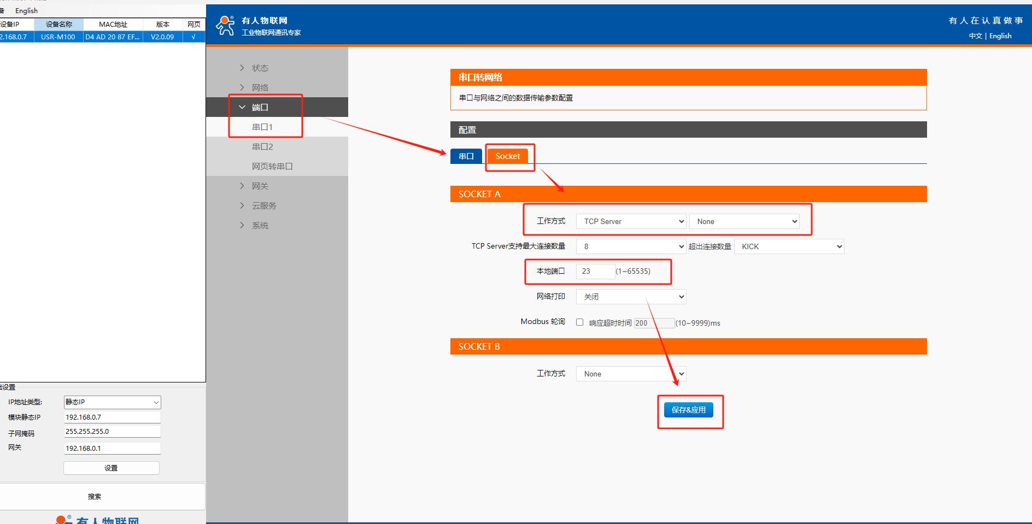Expand the 网关 sidebar section
The height and width of the screenshot is (524, 1032).
click(x=260, y=186)
